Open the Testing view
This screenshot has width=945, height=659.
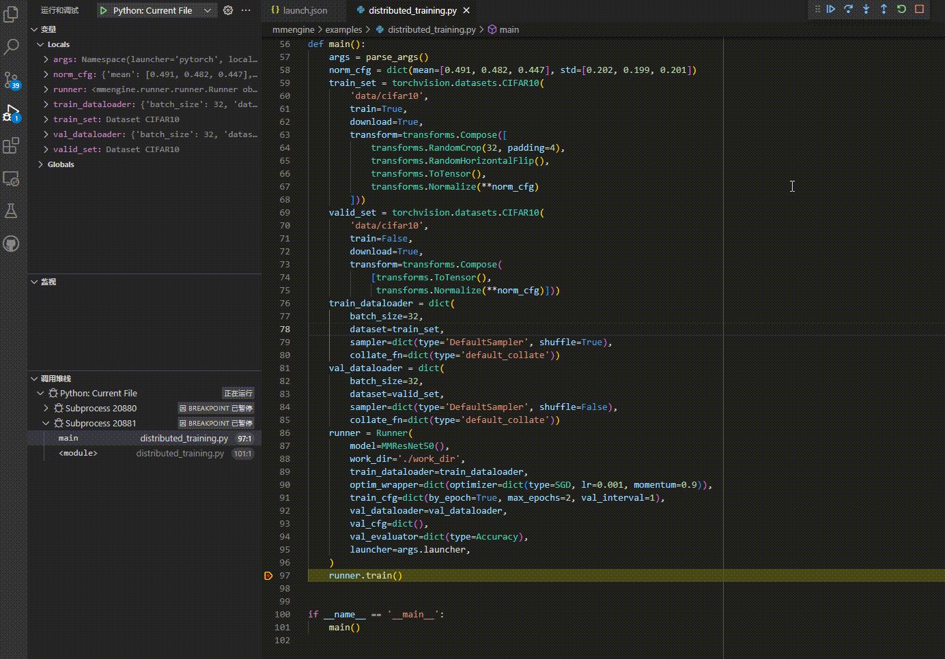11,211
